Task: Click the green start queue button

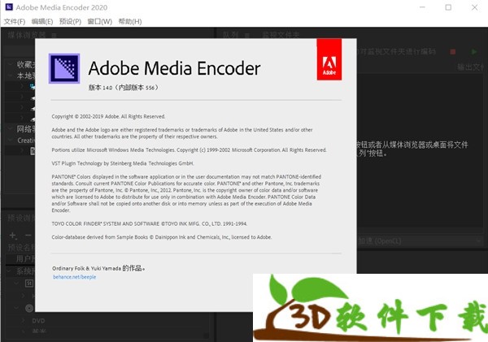Action: (474, 52)
